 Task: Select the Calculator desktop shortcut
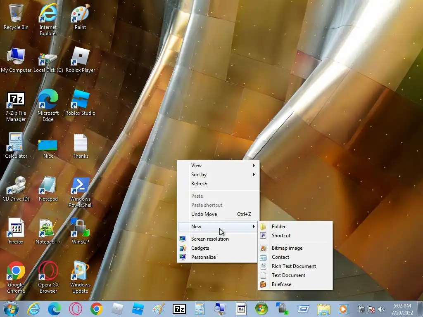coord(16,146)
